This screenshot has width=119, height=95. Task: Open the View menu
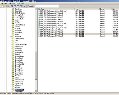tap(6, 3)
